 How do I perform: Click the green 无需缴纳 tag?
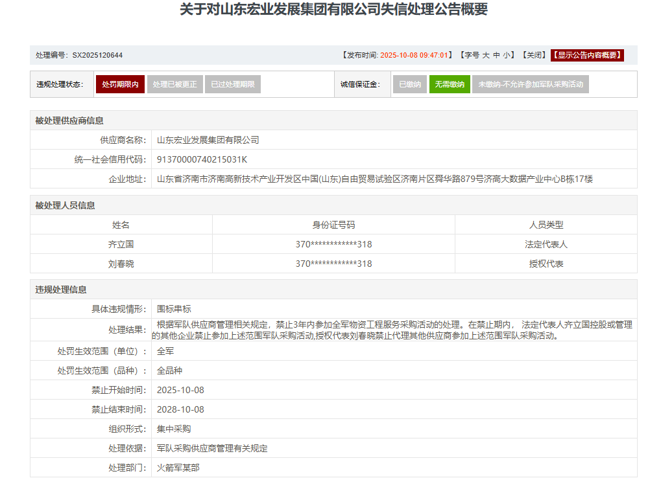450,84
